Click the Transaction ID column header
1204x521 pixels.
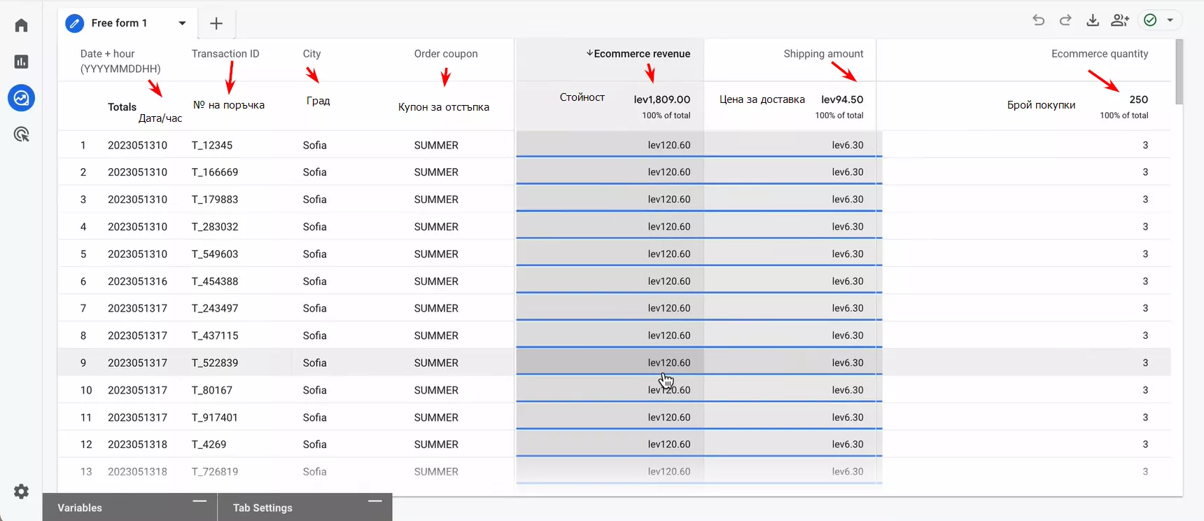(225, 54)
